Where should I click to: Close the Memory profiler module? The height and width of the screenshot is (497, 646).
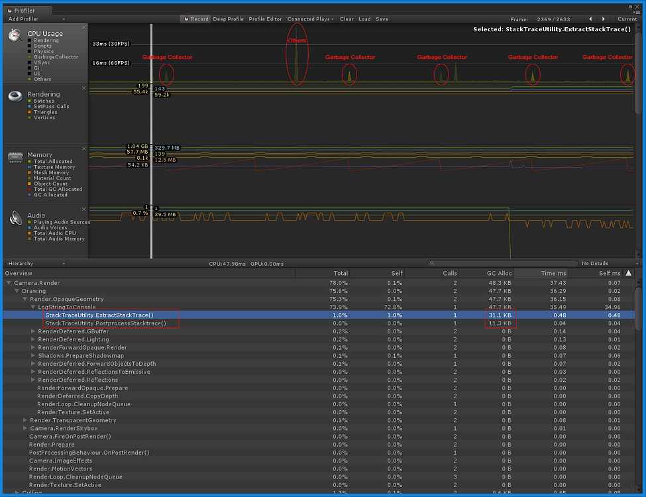click(x=83, y=148)
